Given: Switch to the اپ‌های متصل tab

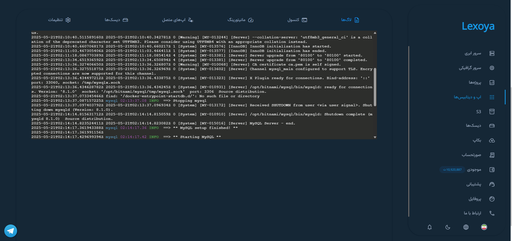Looking at the screenshot, I should pos(178,20).
